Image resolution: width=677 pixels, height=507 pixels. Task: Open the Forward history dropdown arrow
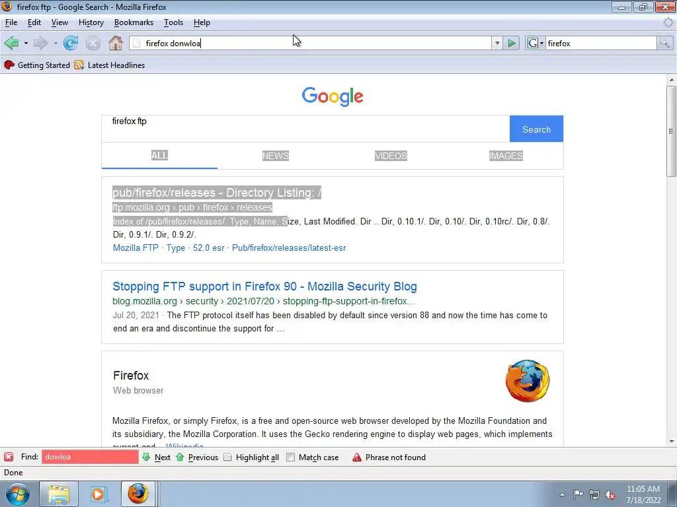[56, 43]
